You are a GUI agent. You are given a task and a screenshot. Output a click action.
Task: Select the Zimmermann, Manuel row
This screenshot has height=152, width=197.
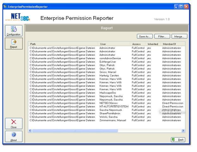[x=107, y=120]
